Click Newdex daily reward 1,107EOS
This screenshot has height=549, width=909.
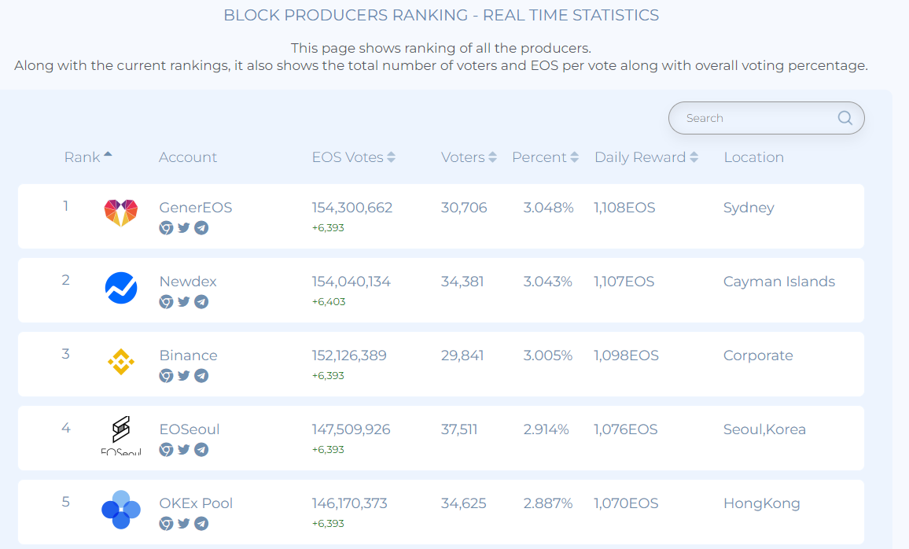pyautogui.click(x=624, y=282)
